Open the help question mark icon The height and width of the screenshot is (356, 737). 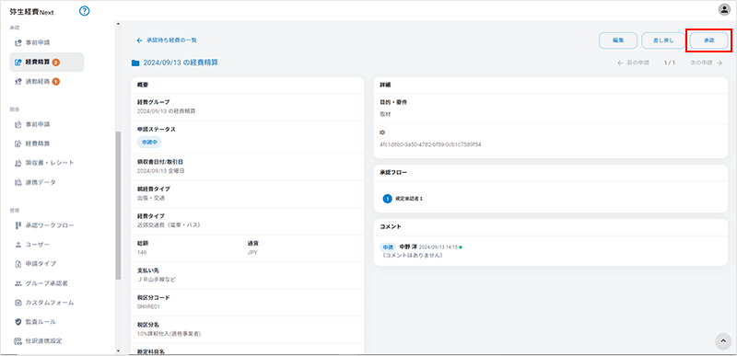click(x=85, y=11)
